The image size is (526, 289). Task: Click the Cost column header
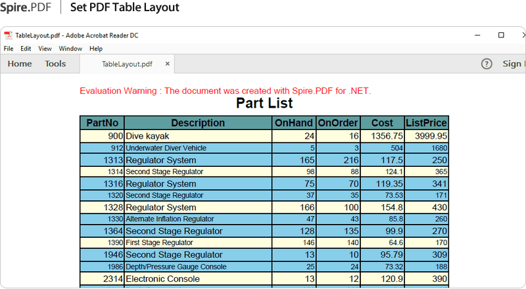point(382,123)
